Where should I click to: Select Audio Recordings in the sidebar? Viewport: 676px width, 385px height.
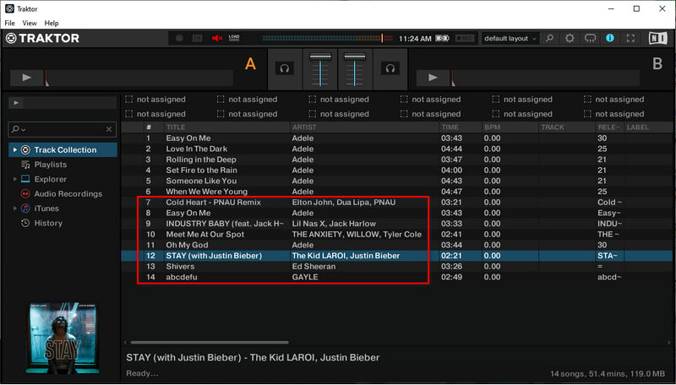tap(68, 194)
